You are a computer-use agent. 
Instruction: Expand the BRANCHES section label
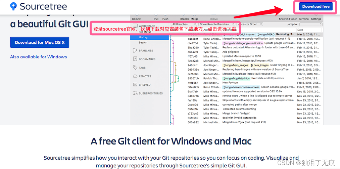tap(146, 50)
